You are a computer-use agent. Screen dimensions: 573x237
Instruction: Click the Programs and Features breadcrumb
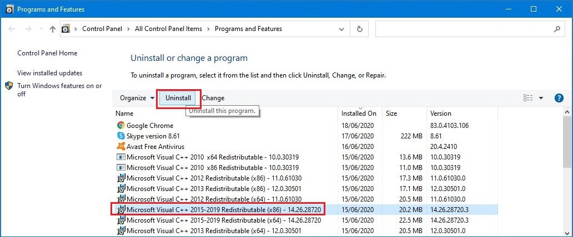click(x=249, y=29)
